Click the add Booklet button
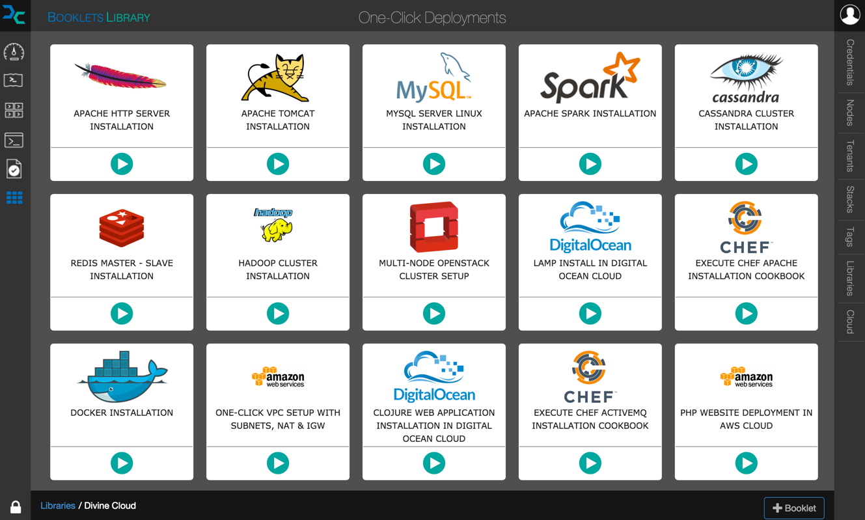Viewport: 865px width, 520px height. [x=793, y=508]
